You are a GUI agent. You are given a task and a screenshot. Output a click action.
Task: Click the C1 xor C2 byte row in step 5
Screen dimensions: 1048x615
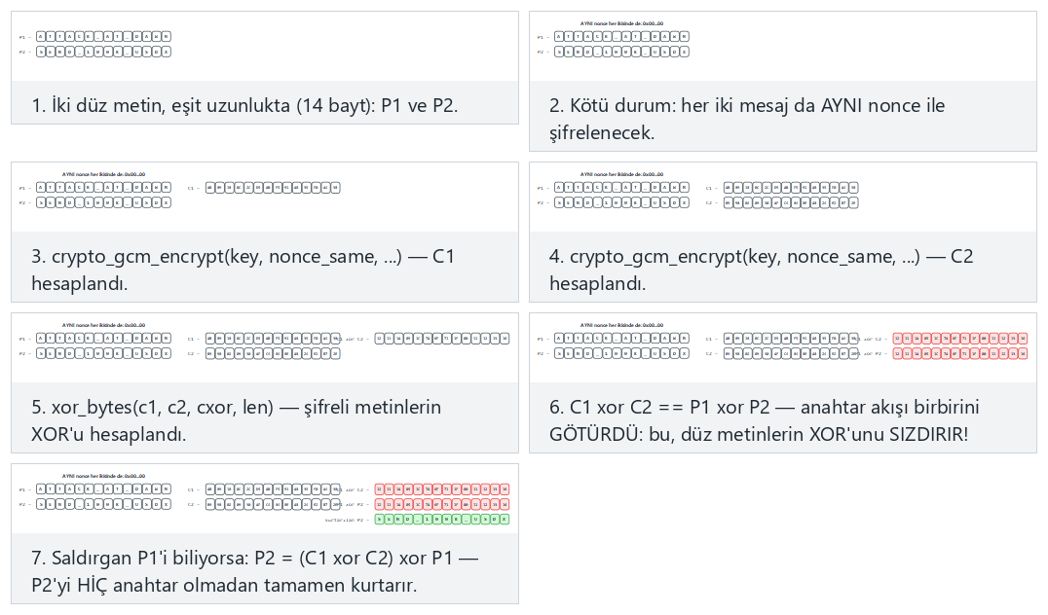[x=442, y=339]
